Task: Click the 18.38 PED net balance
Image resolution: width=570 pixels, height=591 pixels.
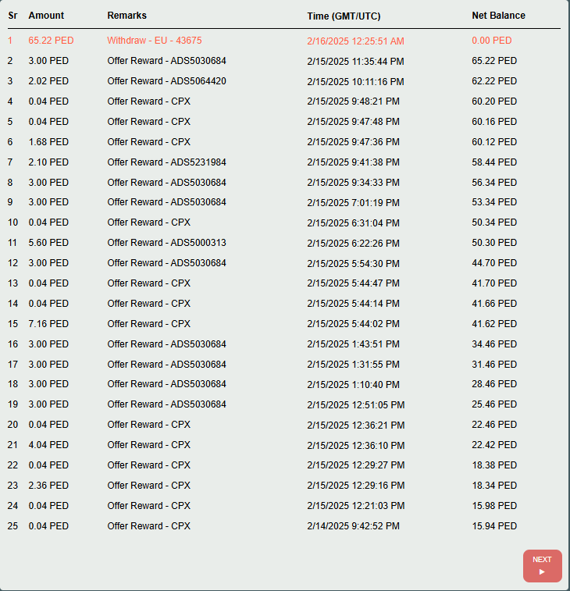Action: point(493,465)
